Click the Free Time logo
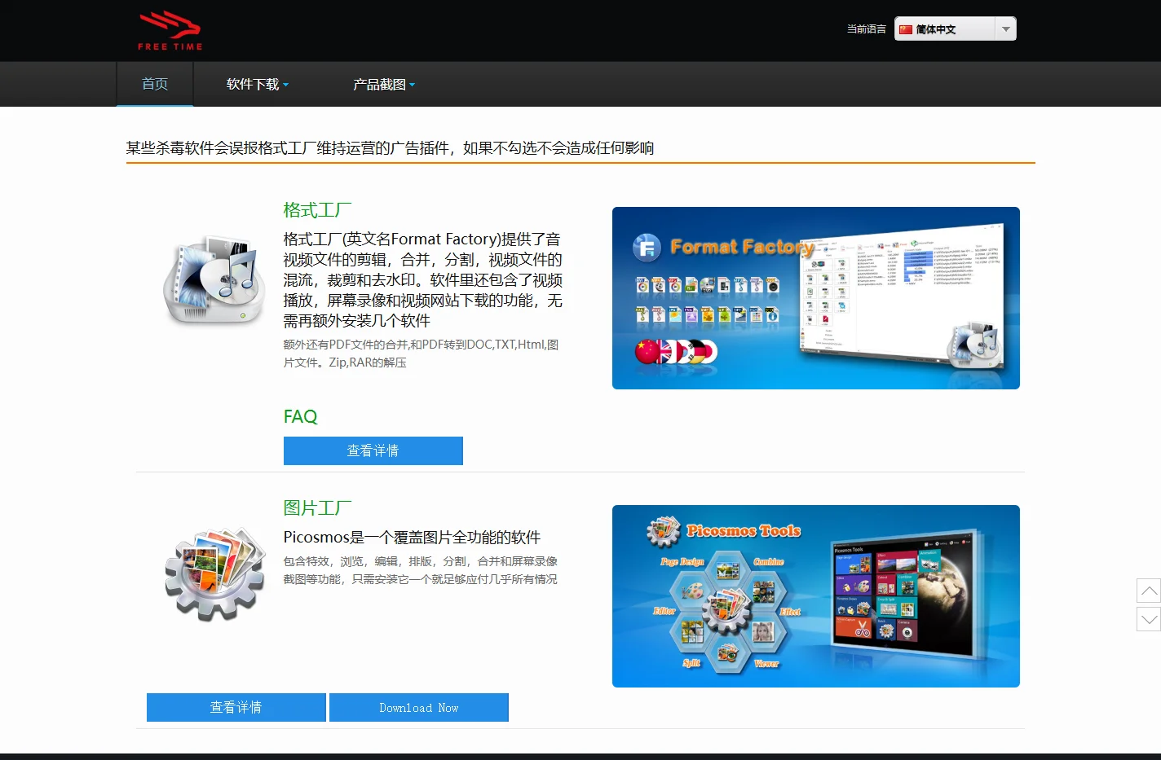The width and height of the screenshot is (1161, 760). [x=170, y=31]
